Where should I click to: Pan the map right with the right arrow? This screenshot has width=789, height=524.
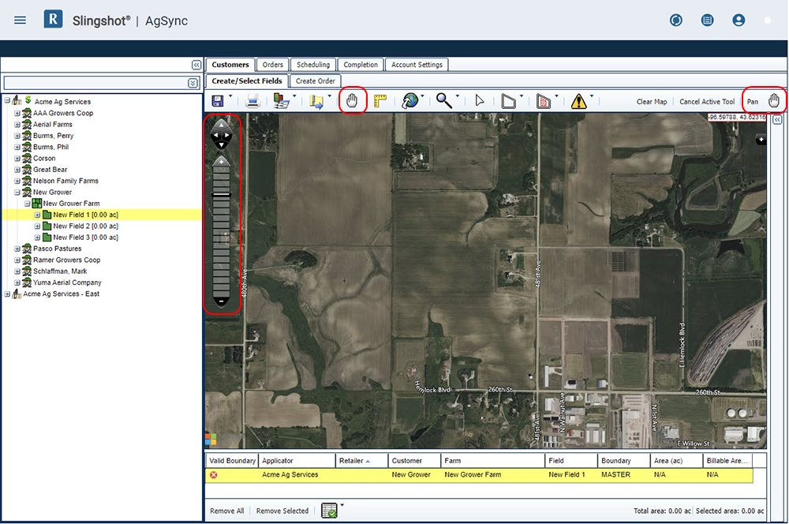point(227,135)
